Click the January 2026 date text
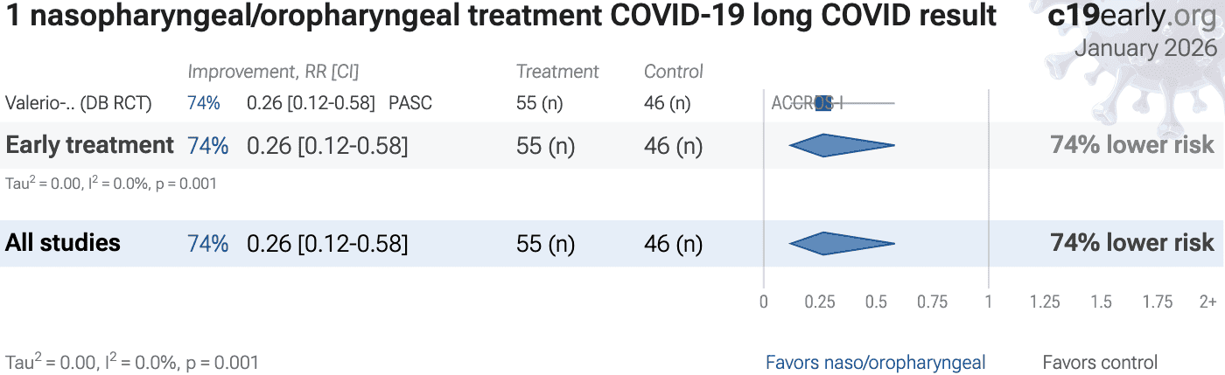 coord(1145,47)
